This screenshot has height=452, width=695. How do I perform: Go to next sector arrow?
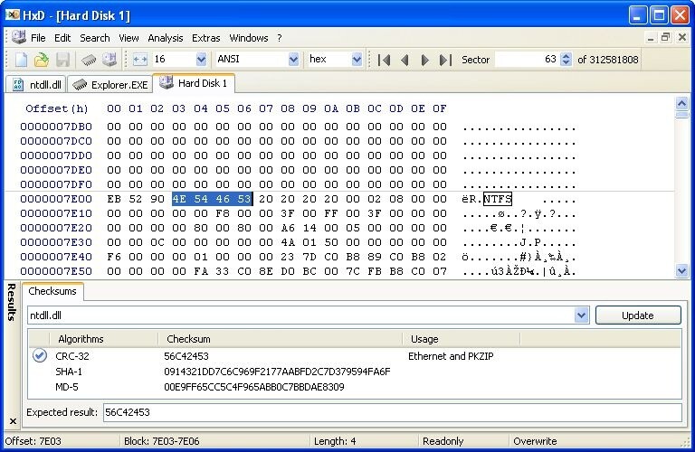[x=424, y=60]
